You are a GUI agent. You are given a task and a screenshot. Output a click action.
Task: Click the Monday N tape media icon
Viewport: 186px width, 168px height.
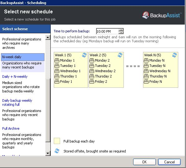pos(146,60)
